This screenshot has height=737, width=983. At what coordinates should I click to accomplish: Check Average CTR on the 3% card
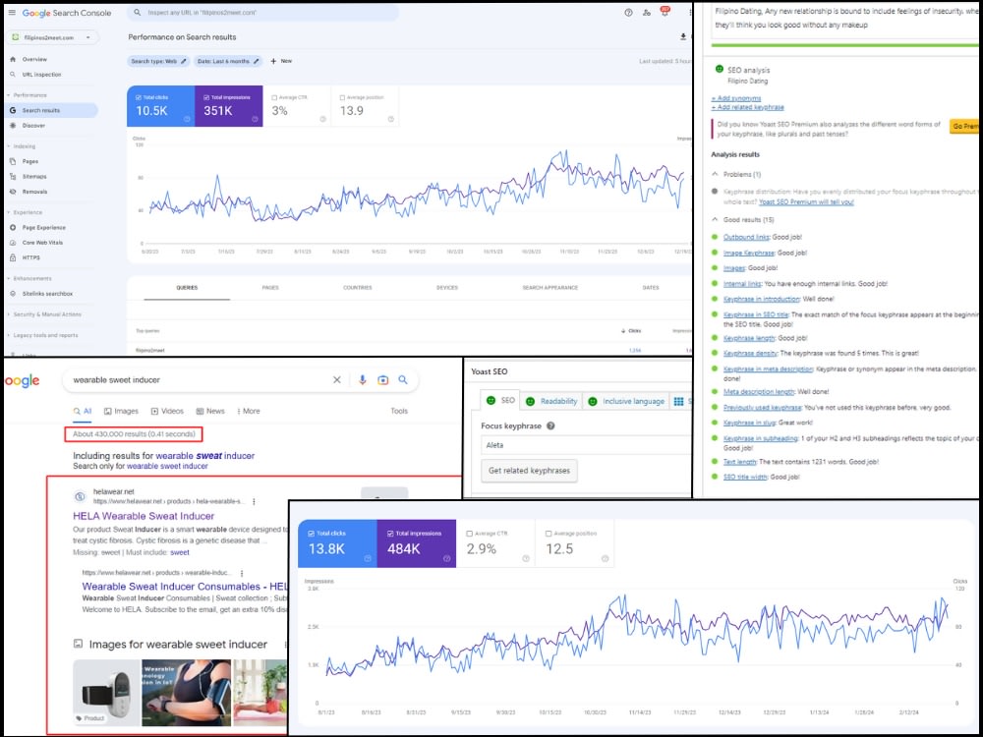tap(274, 97)
